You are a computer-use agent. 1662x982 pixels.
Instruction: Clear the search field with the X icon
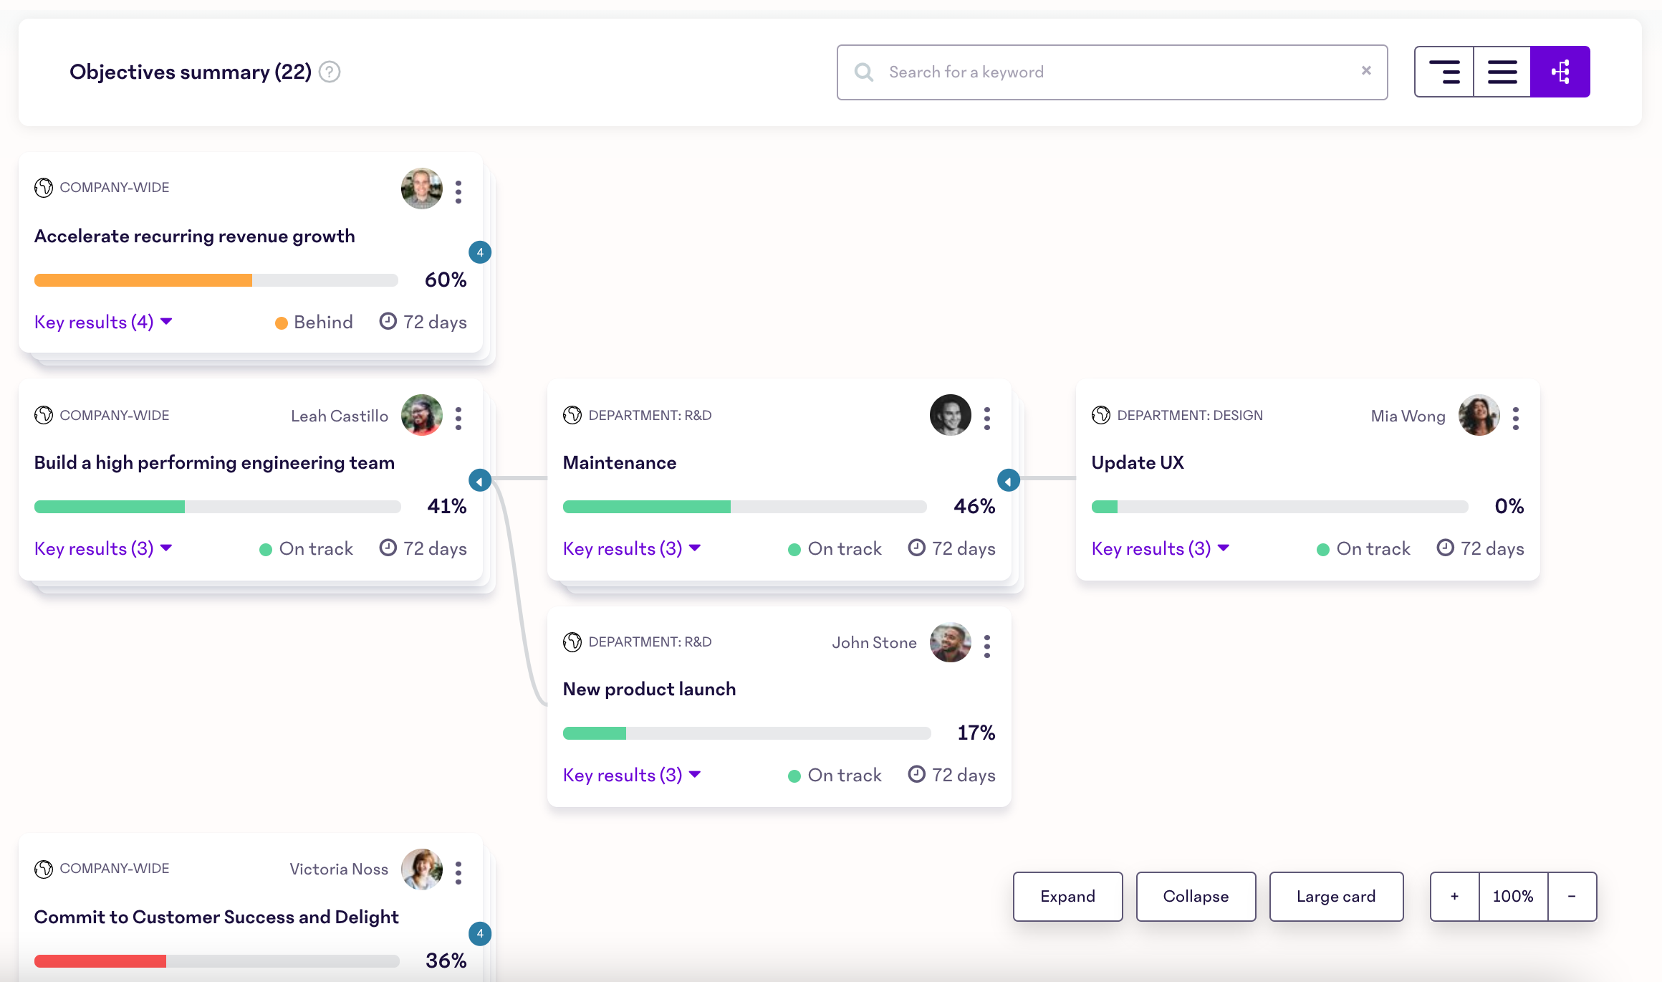click(x=1366, y=70)
